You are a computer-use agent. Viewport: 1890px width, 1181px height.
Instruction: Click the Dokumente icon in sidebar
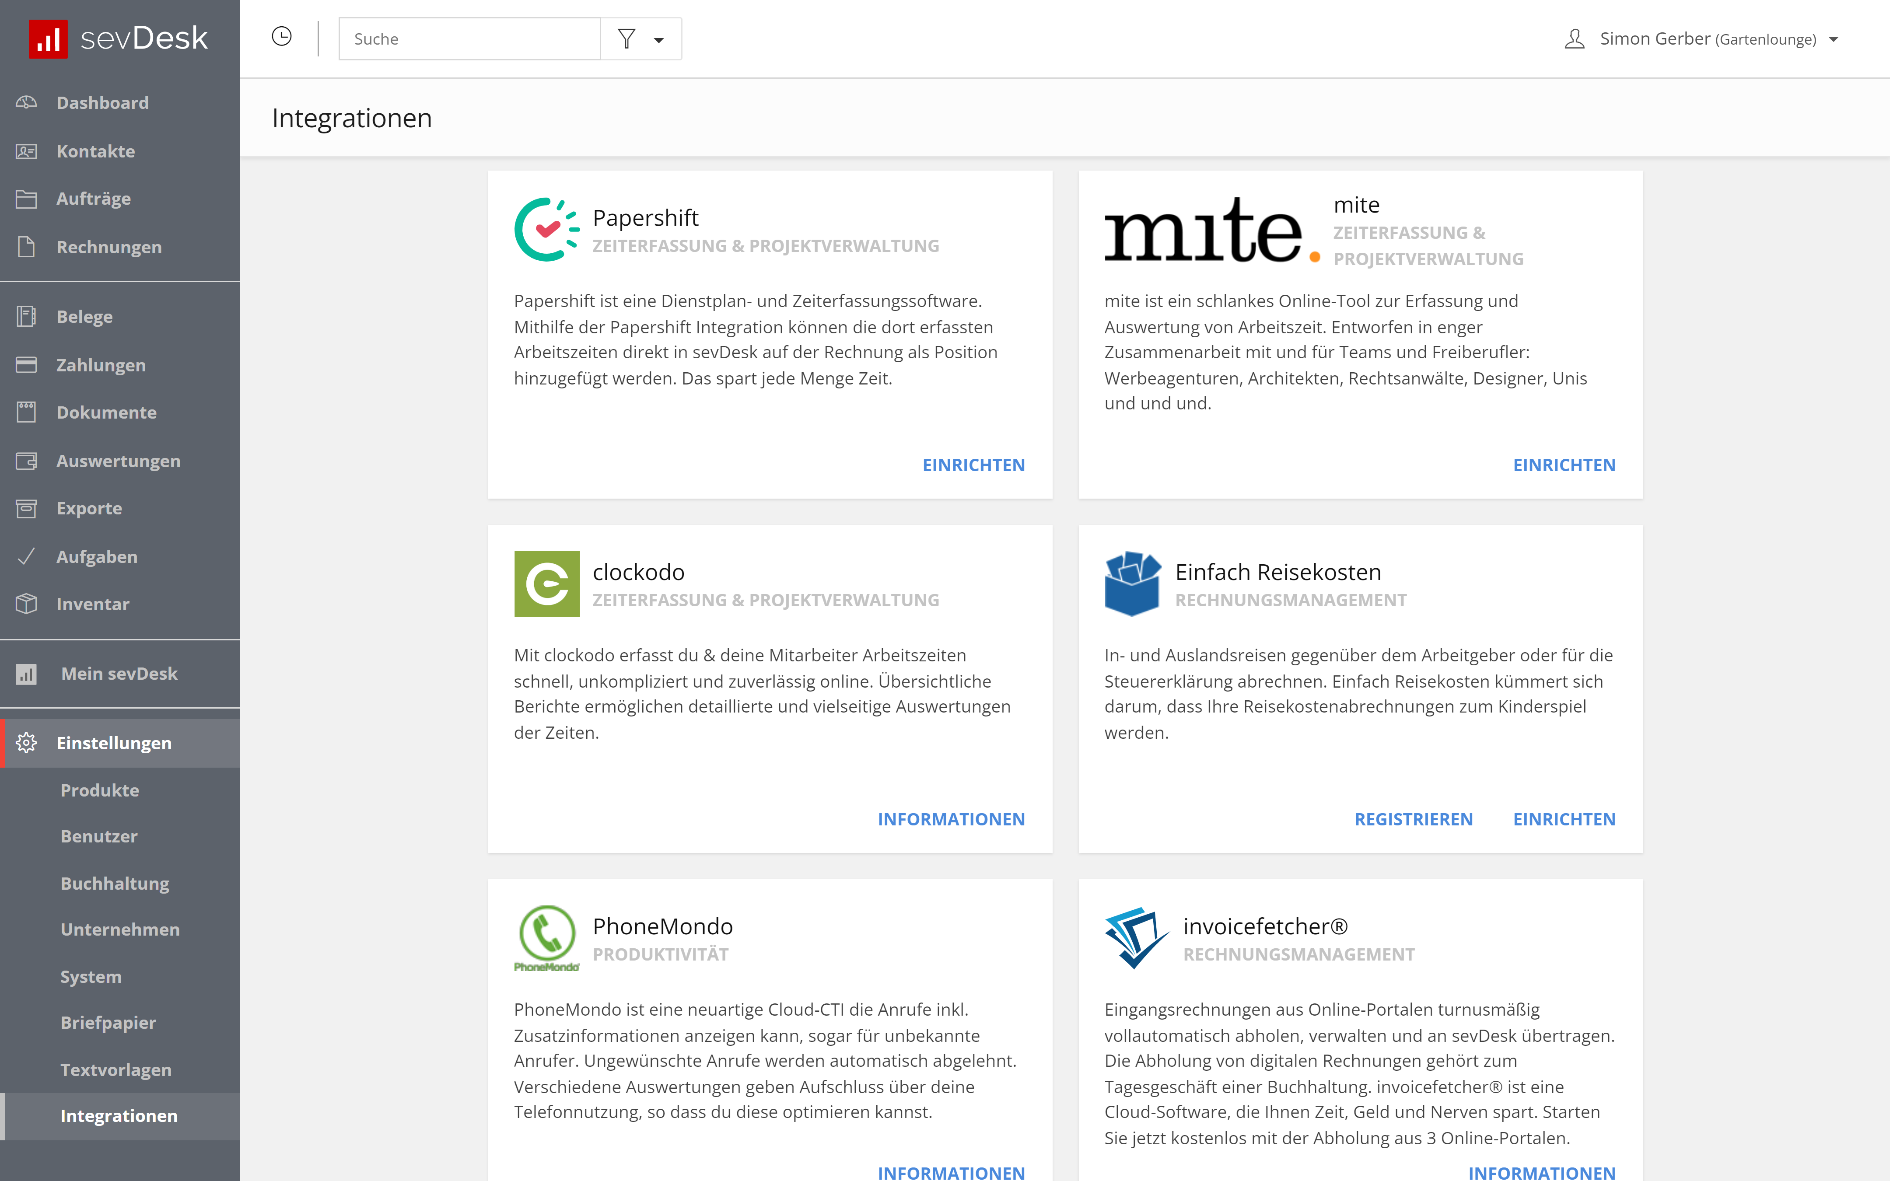tap(27, 412)
